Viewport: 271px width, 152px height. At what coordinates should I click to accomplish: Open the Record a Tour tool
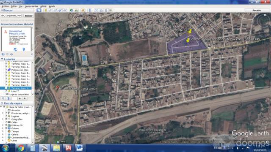tap(65, 10)
